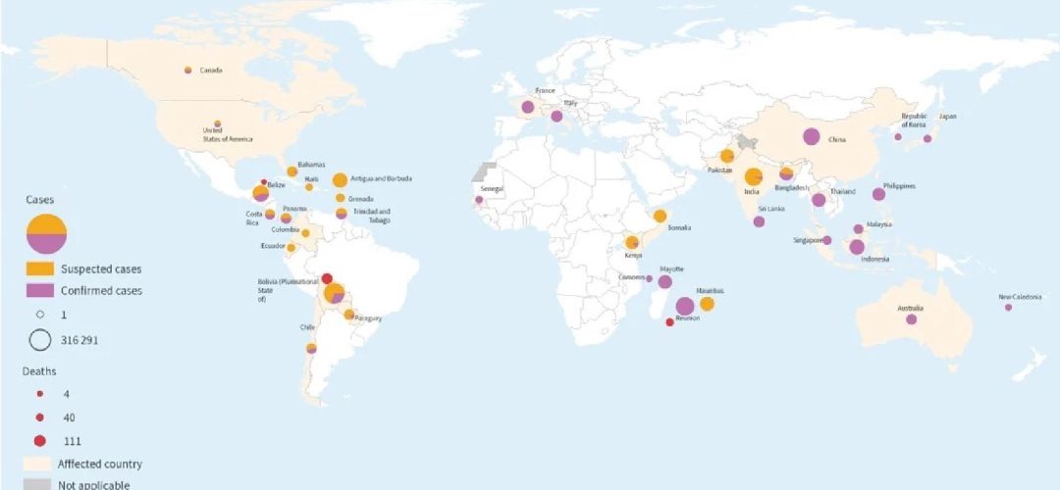Select the Paraguay case marker
The width and height of the screenshot is (1060, 490).
point(348,314)
